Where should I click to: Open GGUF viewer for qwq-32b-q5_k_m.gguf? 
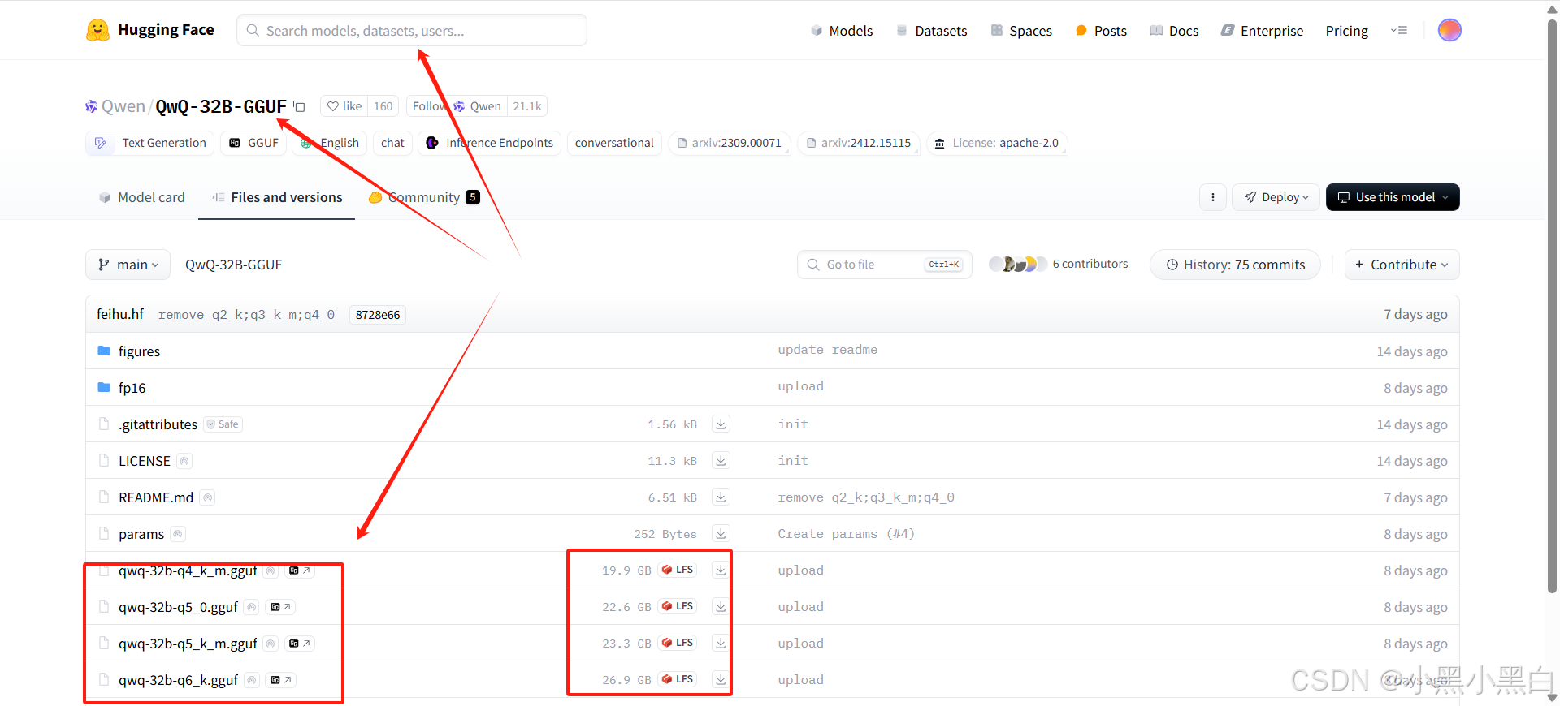(300, 644)
